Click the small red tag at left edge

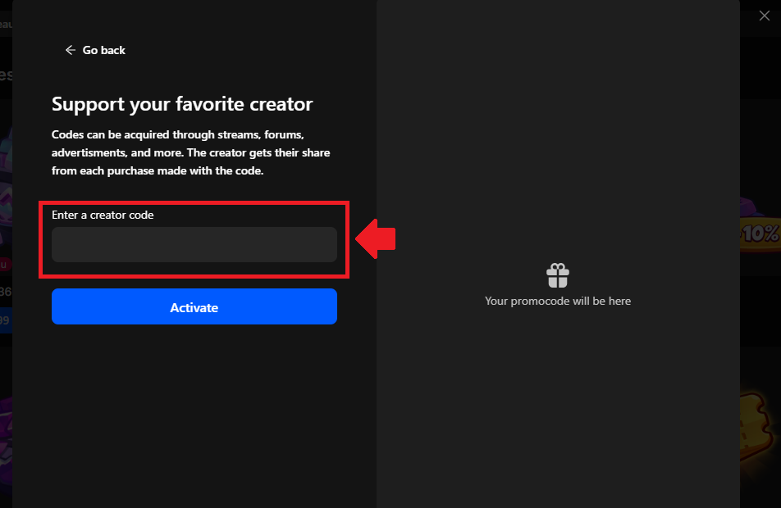pos(5,265)
